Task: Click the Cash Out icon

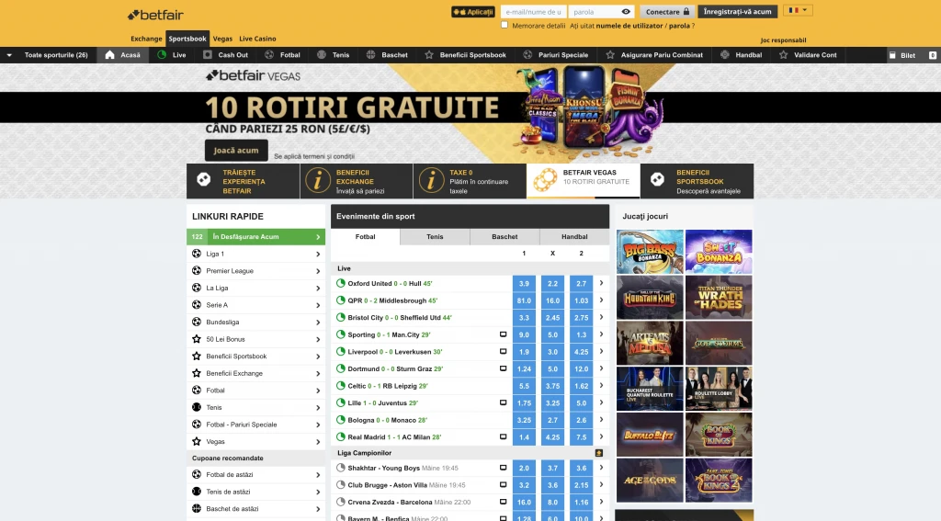Action: point(209,55)
